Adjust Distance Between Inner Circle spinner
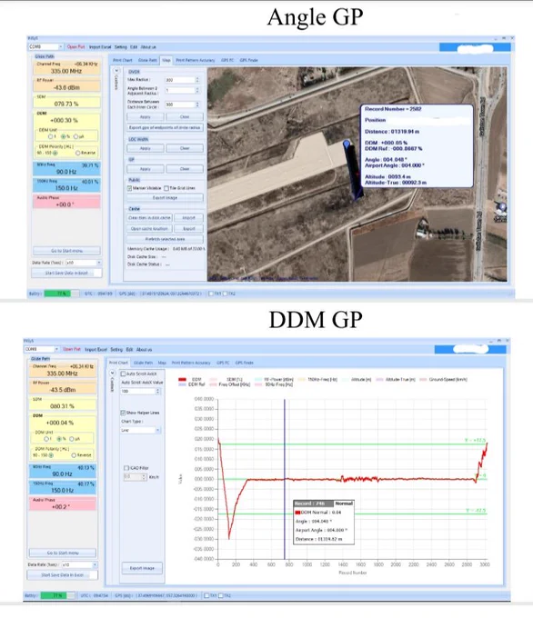The height and width of the screenshot is (618, 533). tap(197, 105)
